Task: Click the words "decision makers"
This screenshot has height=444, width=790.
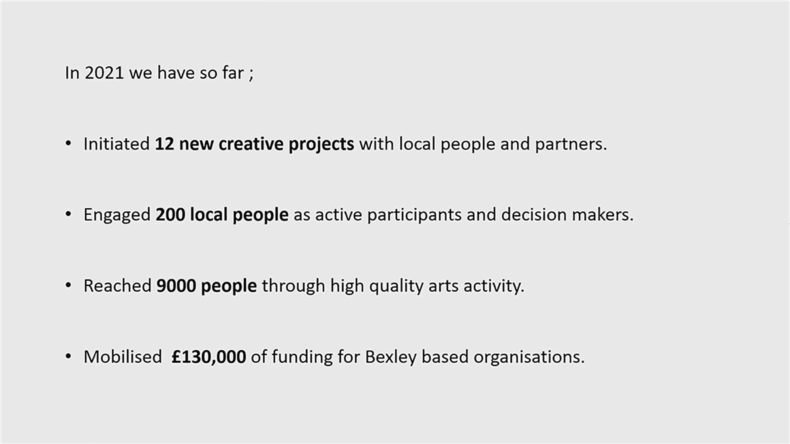Action: coord(566,215)
